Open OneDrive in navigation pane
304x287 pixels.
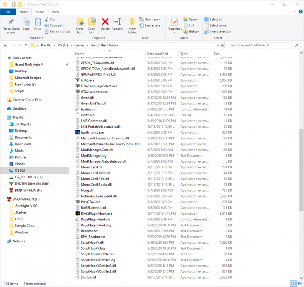point(20,109)
